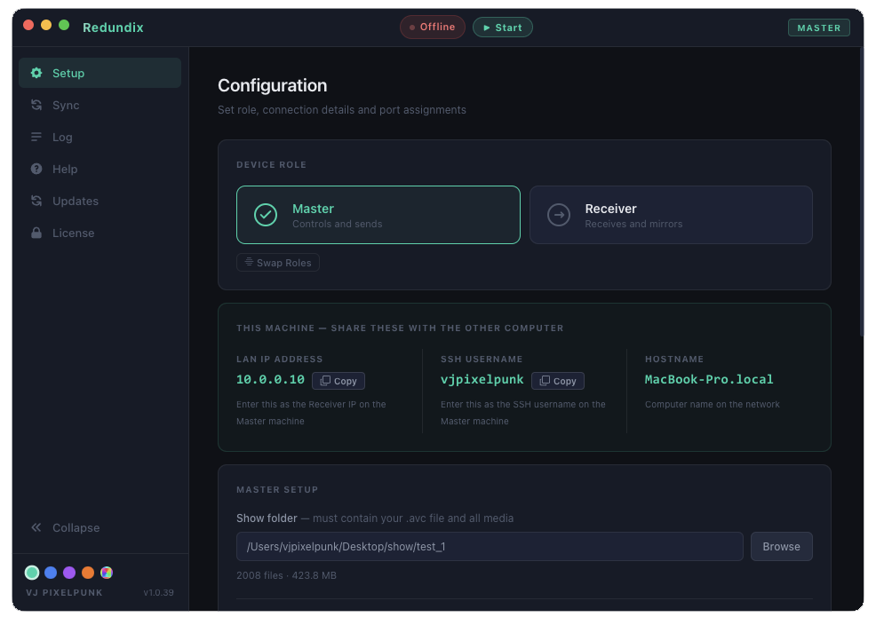Image resolution: width=876 pixels, height=625 pixels.
Task: Click the Master checkmark circle icon
Action: (266, 215)
